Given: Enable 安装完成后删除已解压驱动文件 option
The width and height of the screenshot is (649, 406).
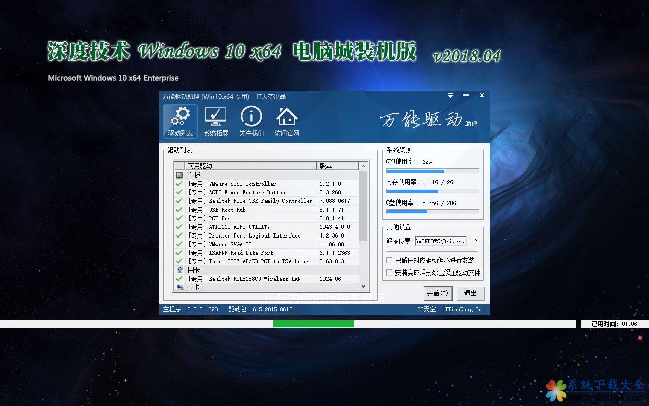Looking at the screenshot, I should (389, 273).
